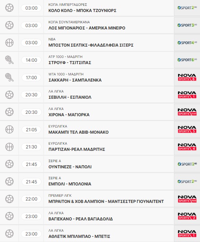Click the 21:05 time badge for the Maccabi game
This screenshot has height=242, width=200.
31,130
